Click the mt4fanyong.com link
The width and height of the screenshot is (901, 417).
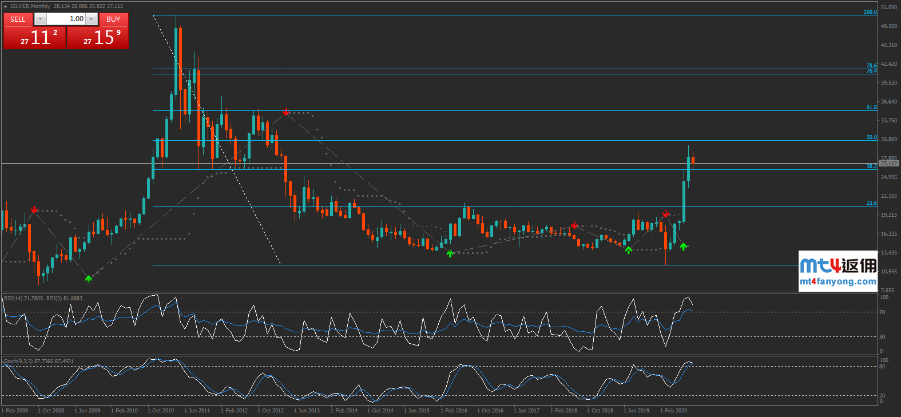(838, 281)
